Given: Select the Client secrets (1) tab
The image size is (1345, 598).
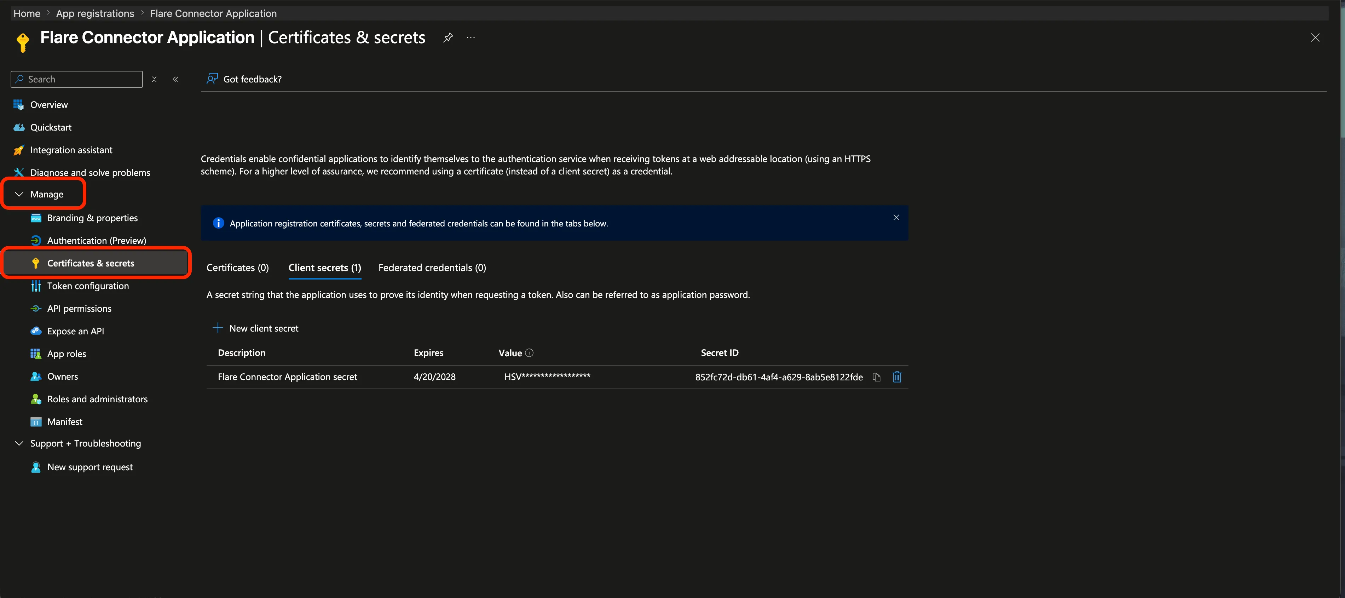Looking at the screenshot, I should coord(325,268).
